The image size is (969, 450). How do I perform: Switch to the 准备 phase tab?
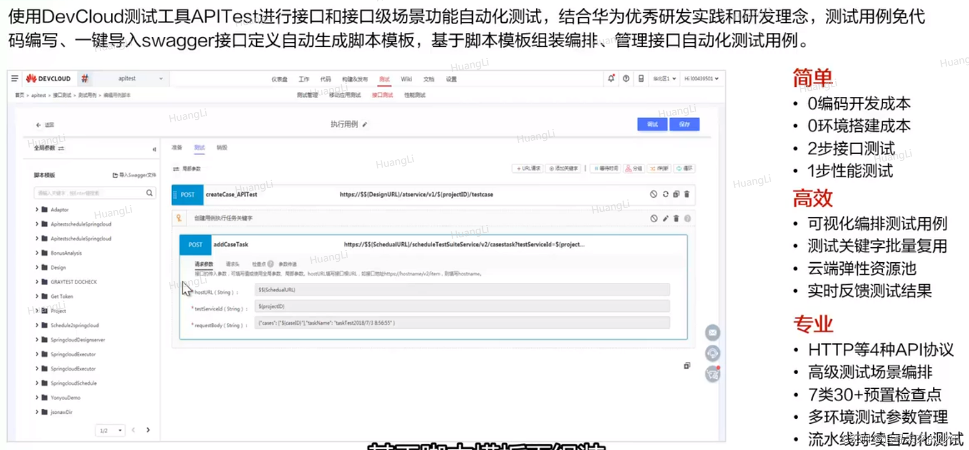click(177, 148)
